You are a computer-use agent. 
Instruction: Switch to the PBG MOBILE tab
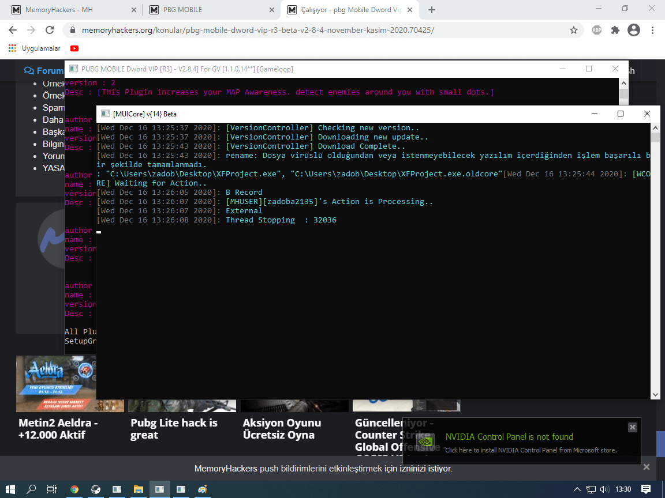pyautogui.click(x=211, y=10)
